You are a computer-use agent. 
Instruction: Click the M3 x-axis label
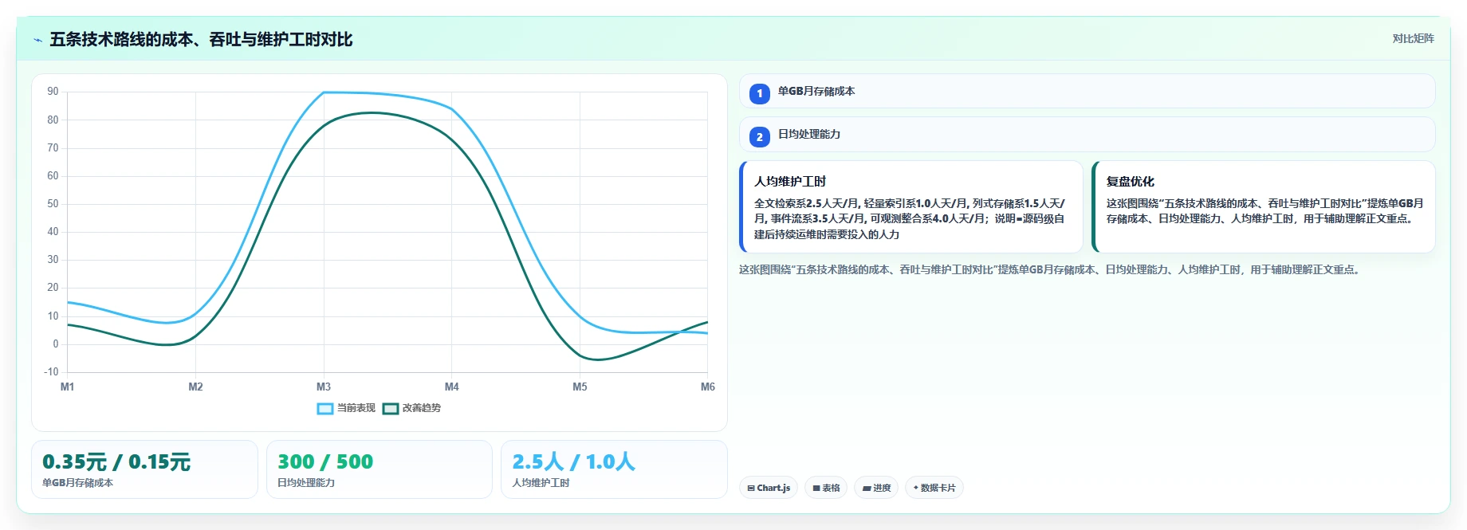[x=324, y=387]
